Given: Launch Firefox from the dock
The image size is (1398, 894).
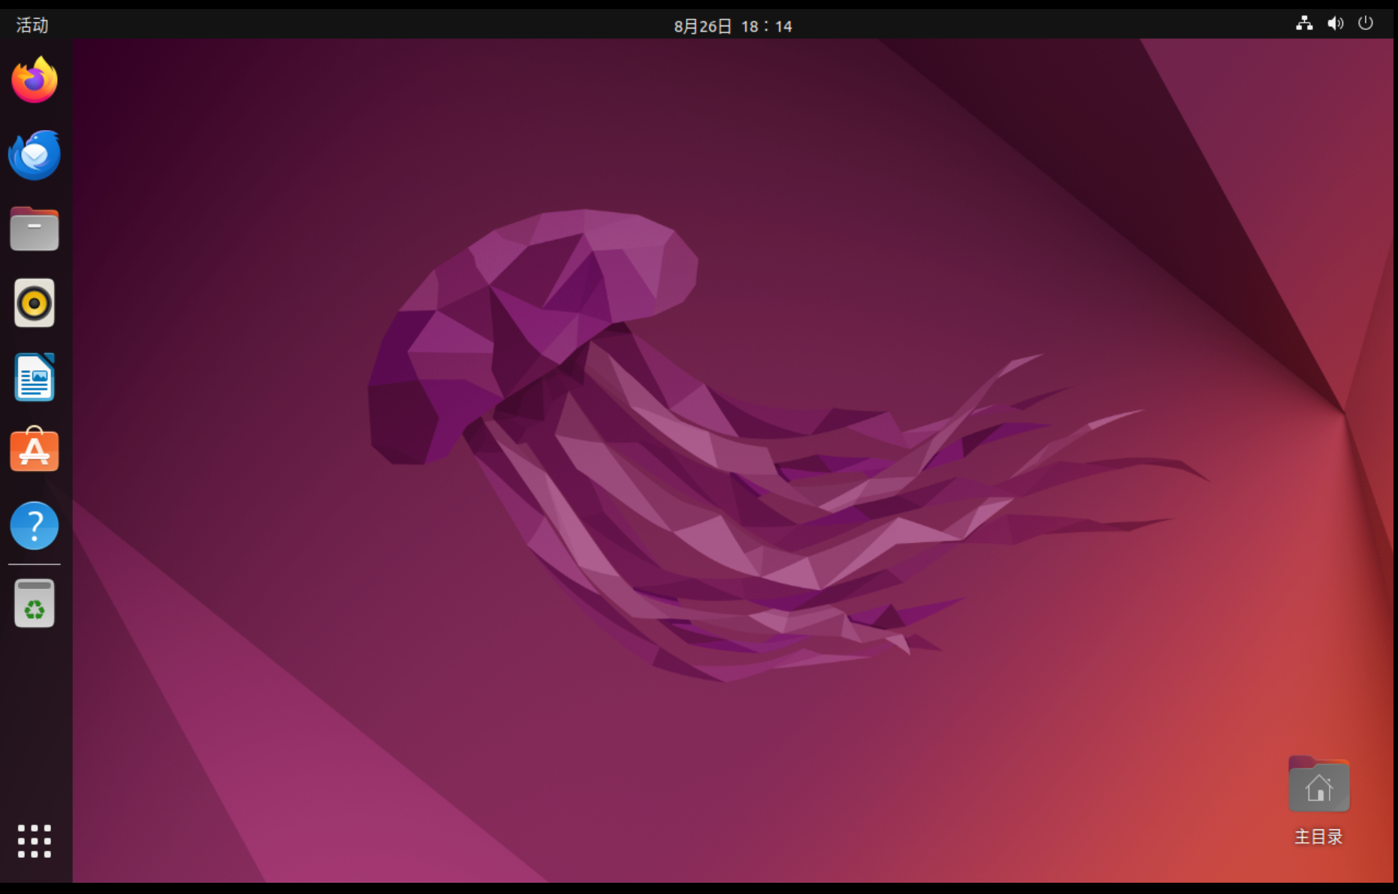Looking at the screenshot, I should click(35, 80).
